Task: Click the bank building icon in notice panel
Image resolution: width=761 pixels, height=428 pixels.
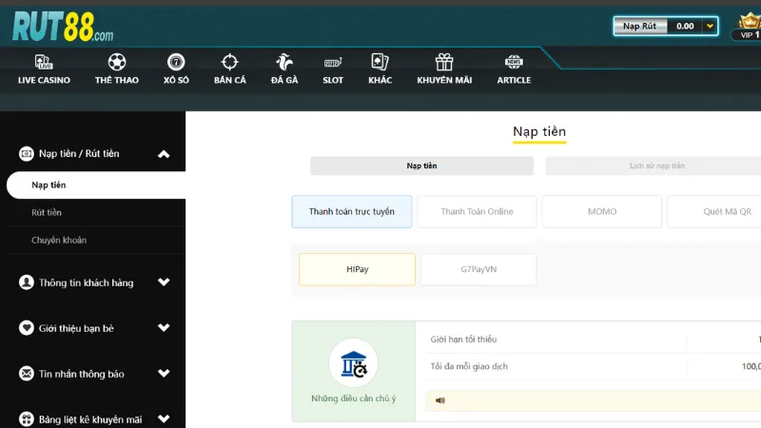Action: point(353,363)
